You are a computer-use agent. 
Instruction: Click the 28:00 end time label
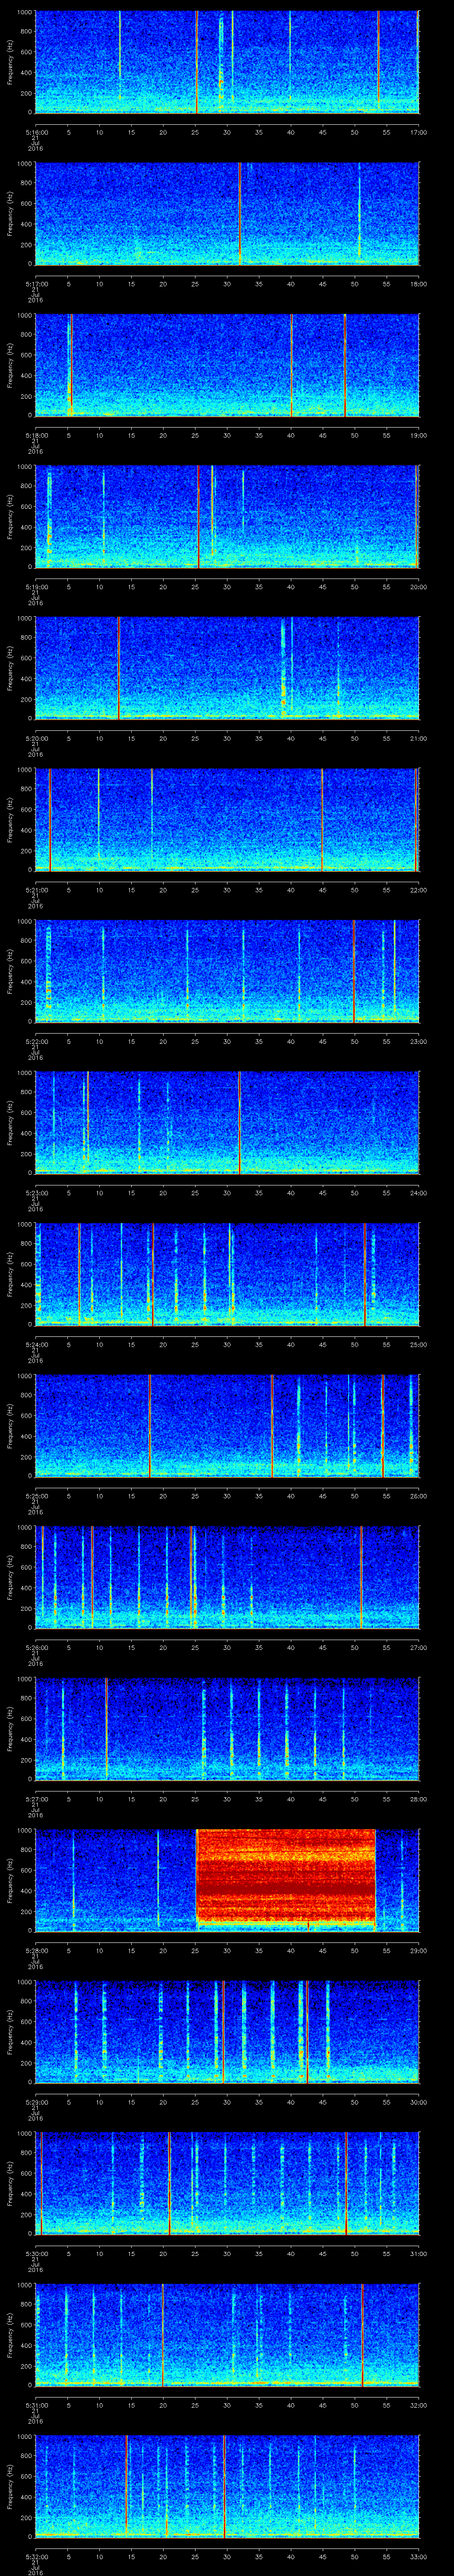pos(418,1799)
